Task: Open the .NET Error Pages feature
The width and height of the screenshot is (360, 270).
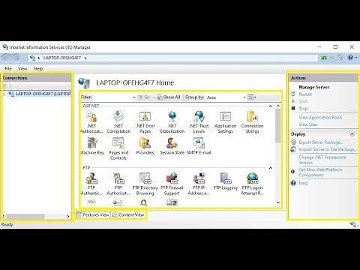Action: tap(145, 122)
